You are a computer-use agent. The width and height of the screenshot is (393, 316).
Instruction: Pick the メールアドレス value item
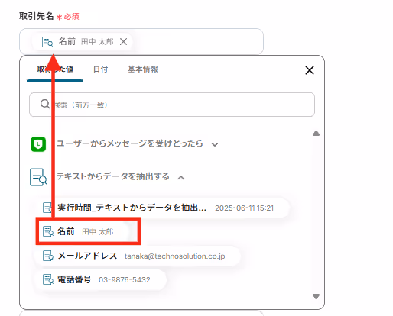[138, 256]
